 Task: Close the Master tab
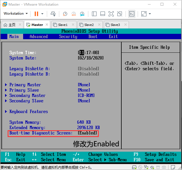tap(47, 25)
